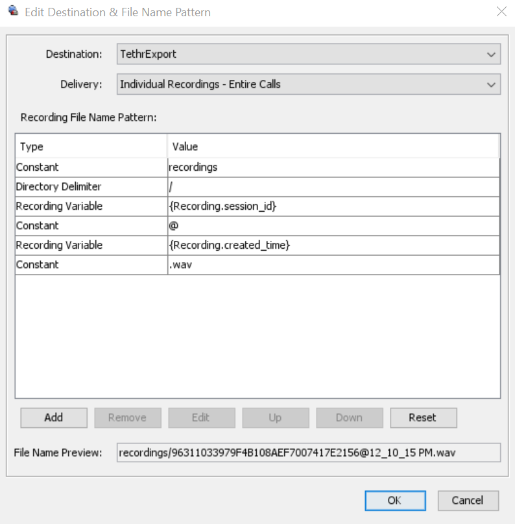The width and height of the screenshot is (515, 524).
Task: Dismiss the dialog with Cancel
Action: 468,501
